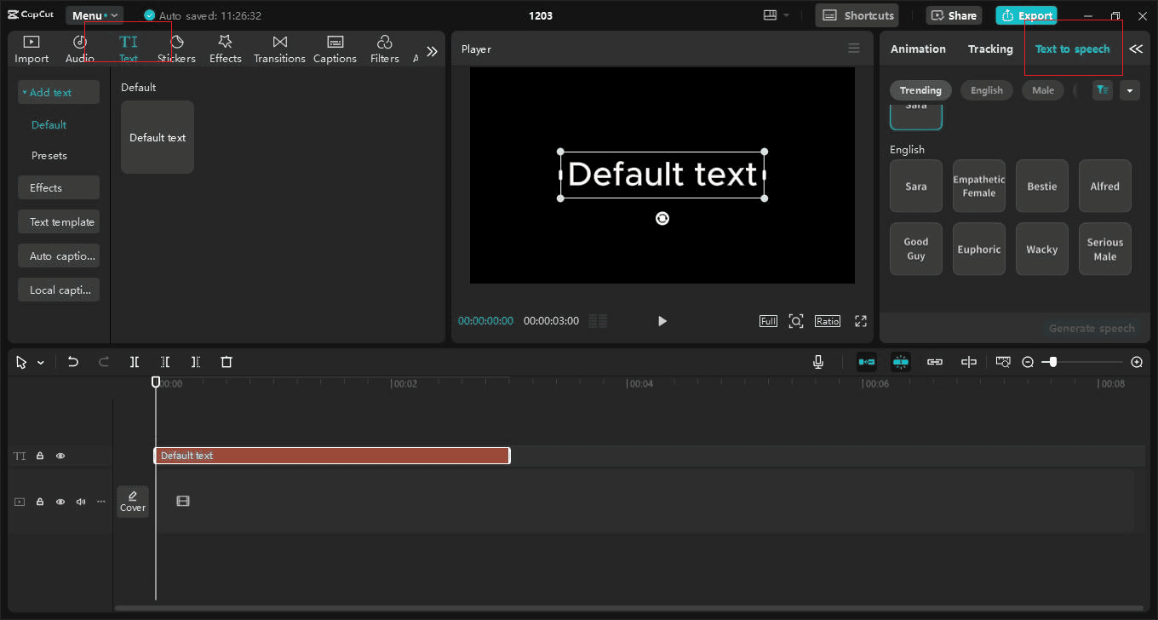Click the Undo icon
Screen dimensions: 1158x620
(73, 362)
